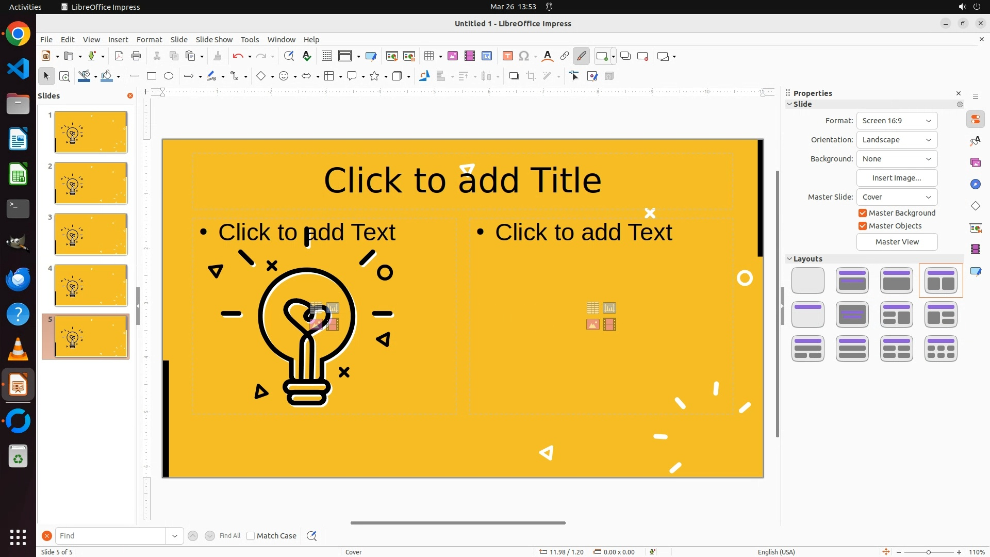Open the Master Slide dropdown showing Cover

click(897, 197)
